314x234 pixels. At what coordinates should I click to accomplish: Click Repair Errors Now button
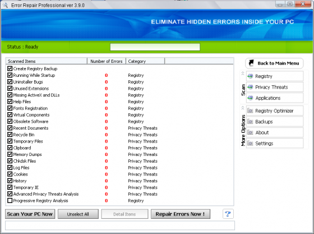click(x=181, y=214)
